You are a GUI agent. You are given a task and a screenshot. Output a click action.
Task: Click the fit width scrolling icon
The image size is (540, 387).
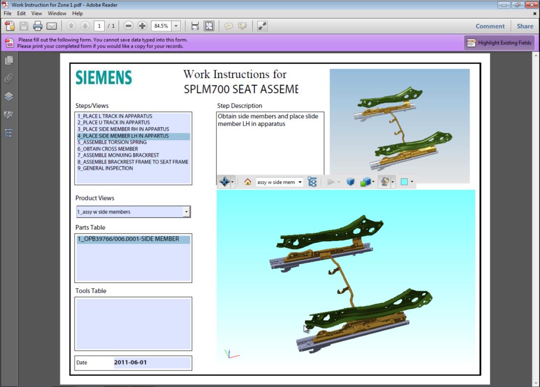[195, 26]
